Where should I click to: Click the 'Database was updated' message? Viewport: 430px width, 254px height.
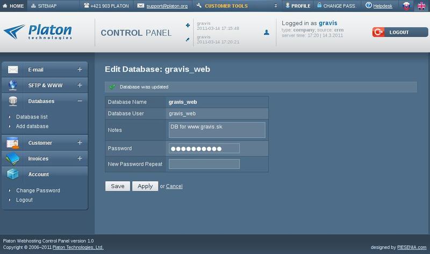click(144, 87)
